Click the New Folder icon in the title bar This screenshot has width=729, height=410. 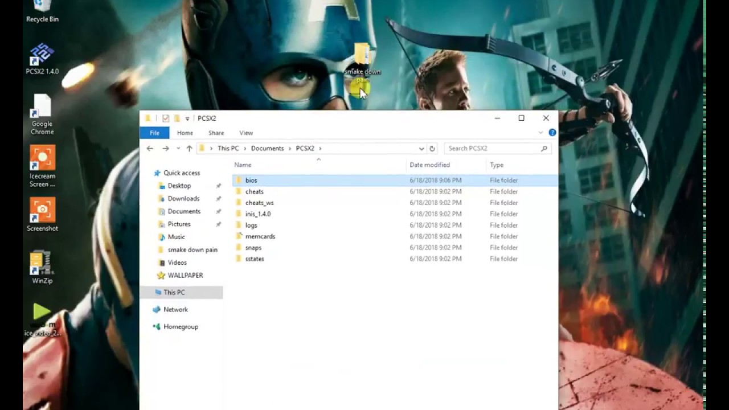[177, 118]
